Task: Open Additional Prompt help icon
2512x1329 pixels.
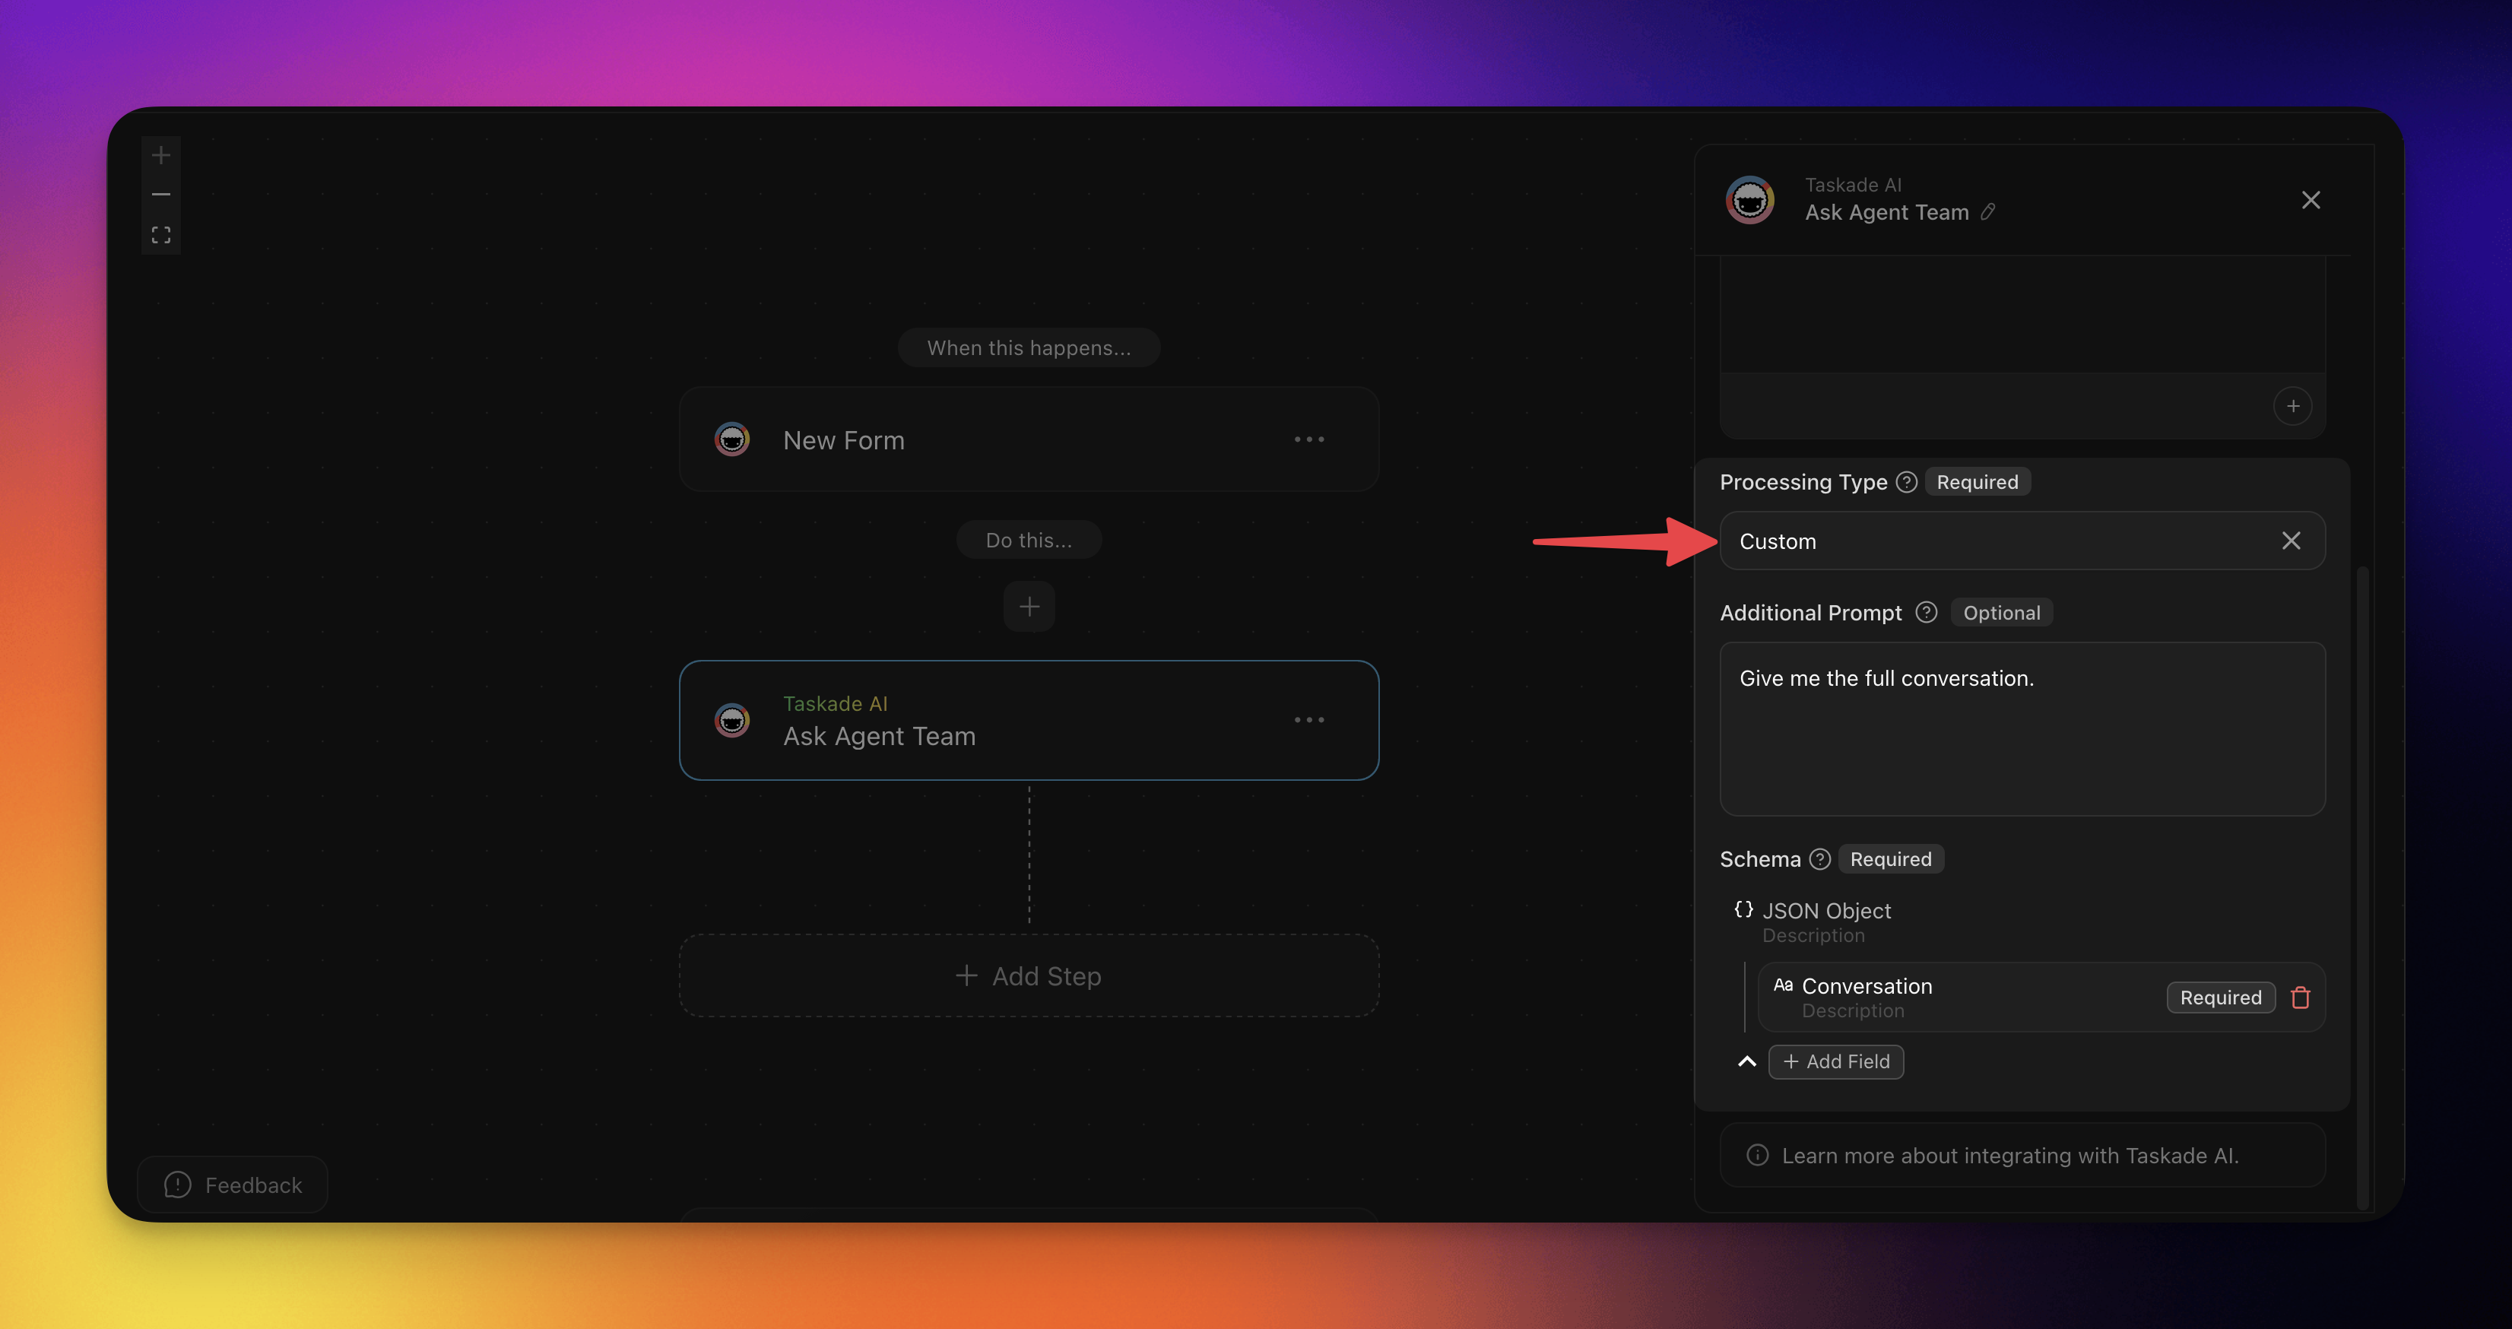Action: point(1926,612)
